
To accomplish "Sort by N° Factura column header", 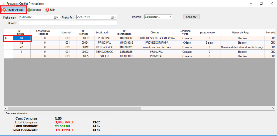I will [22, 32].
